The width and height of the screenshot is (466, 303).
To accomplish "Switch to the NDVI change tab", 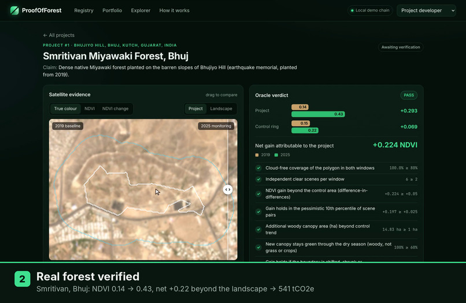I will (115, 109).
